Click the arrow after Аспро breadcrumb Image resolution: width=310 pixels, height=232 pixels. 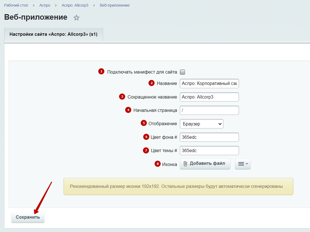(x=56, y=6)
